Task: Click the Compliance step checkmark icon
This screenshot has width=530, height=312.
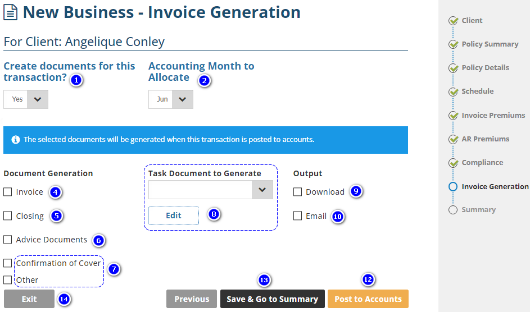Action: [453, 163]
